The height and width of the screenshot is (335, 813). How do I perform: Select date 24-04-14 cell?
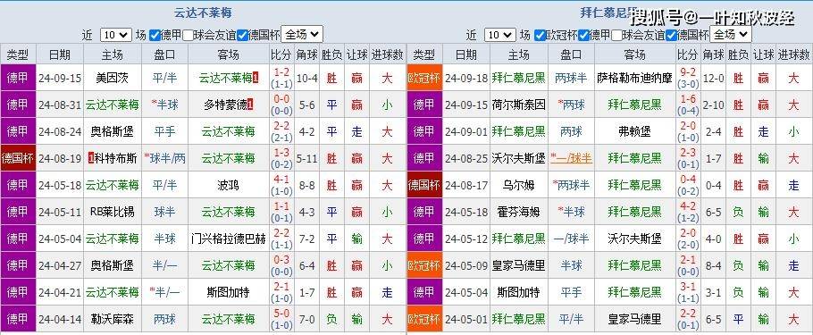[x=60, y=319]
